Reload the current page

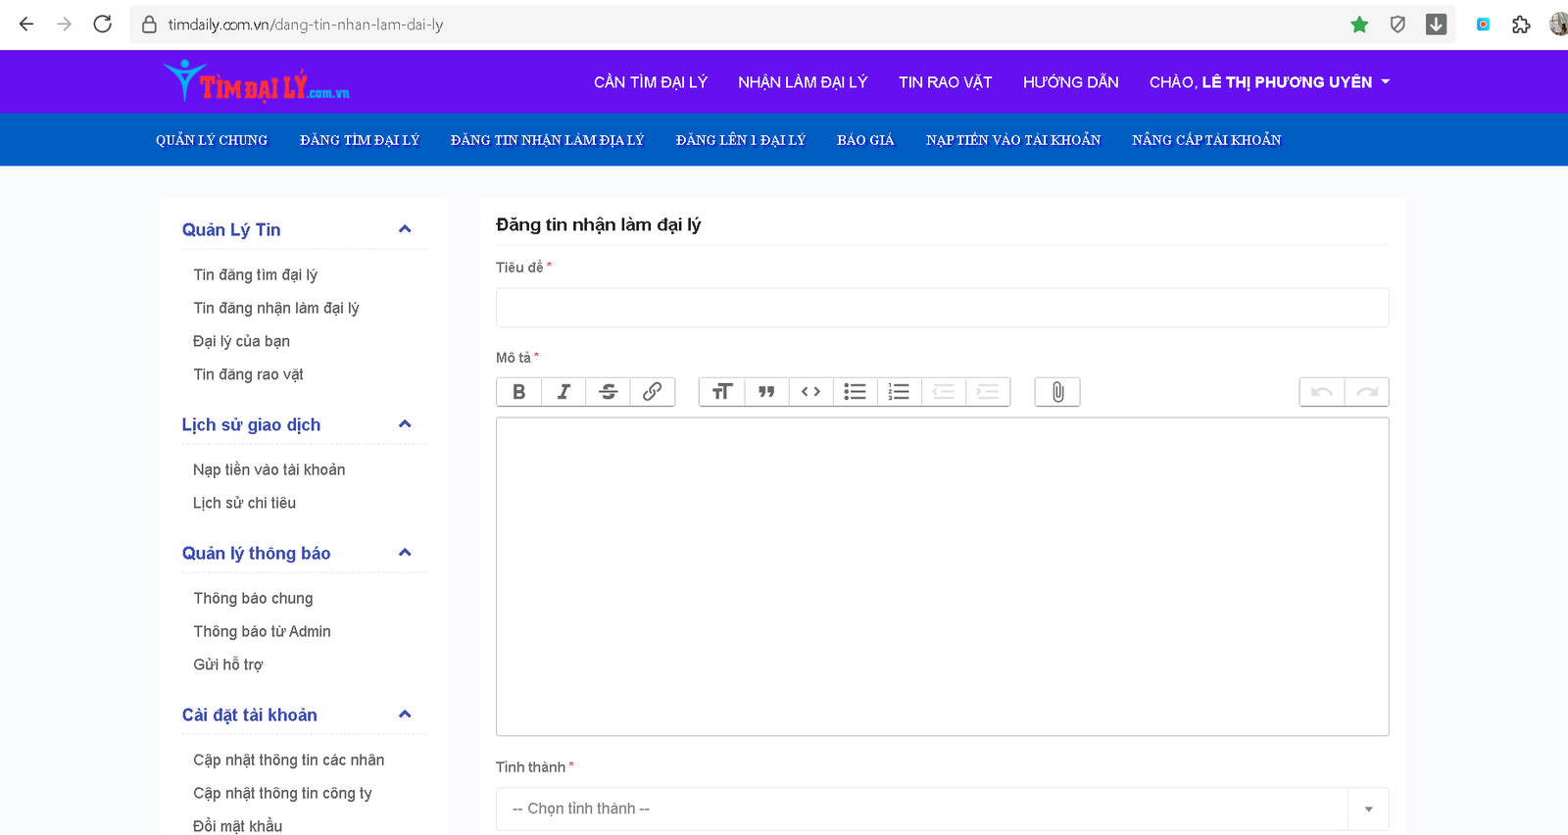click(x=102, y=25)
